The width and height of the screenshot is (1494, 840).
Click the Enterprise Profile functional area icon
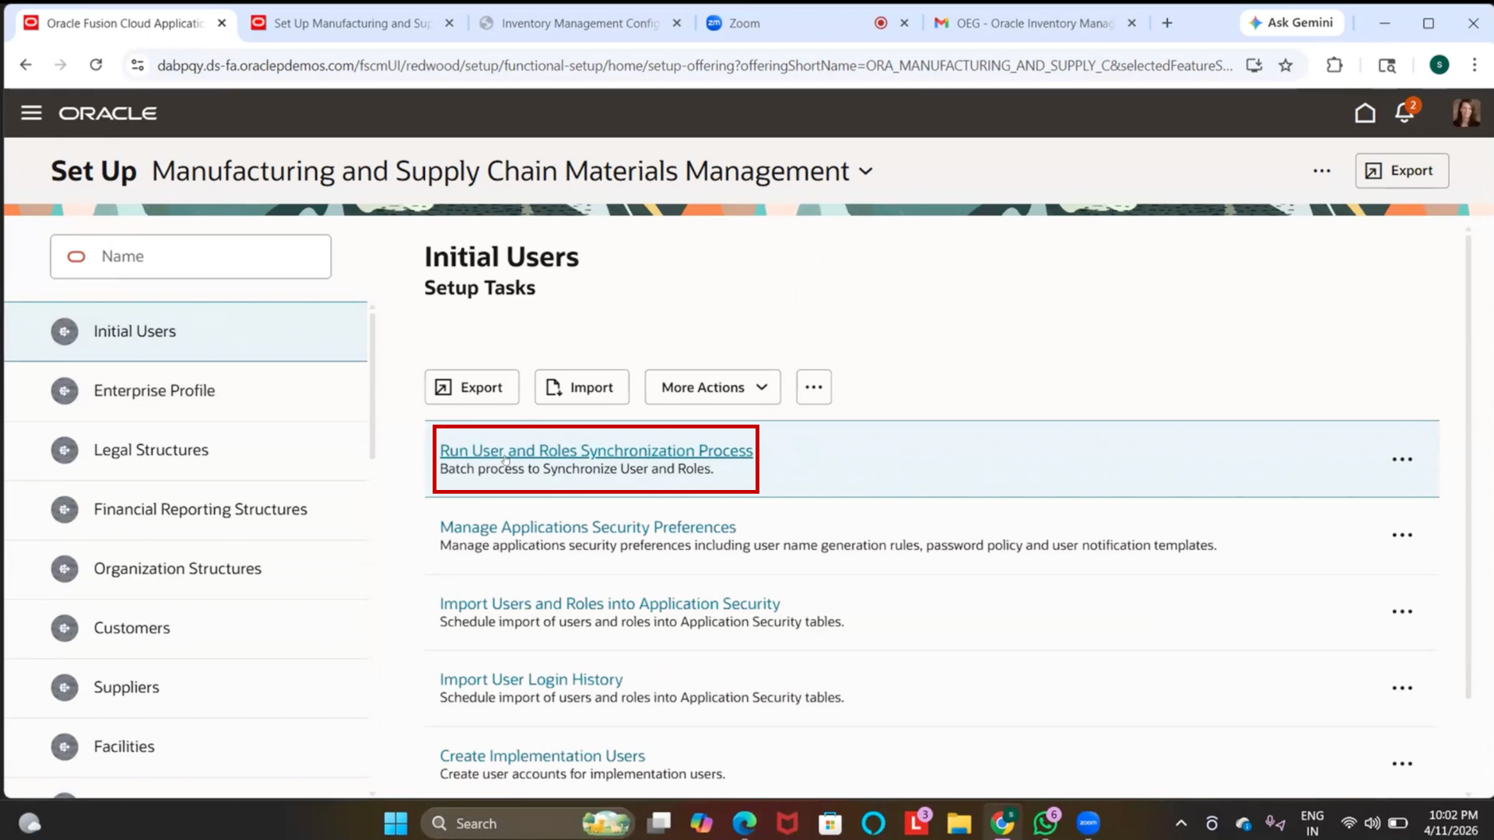(65, 390)
